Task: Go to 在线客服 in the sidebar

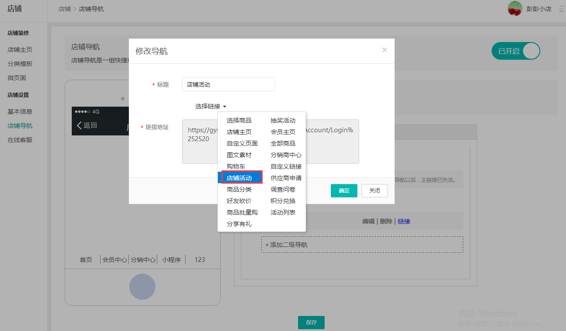Action: [x=20, y=140]
